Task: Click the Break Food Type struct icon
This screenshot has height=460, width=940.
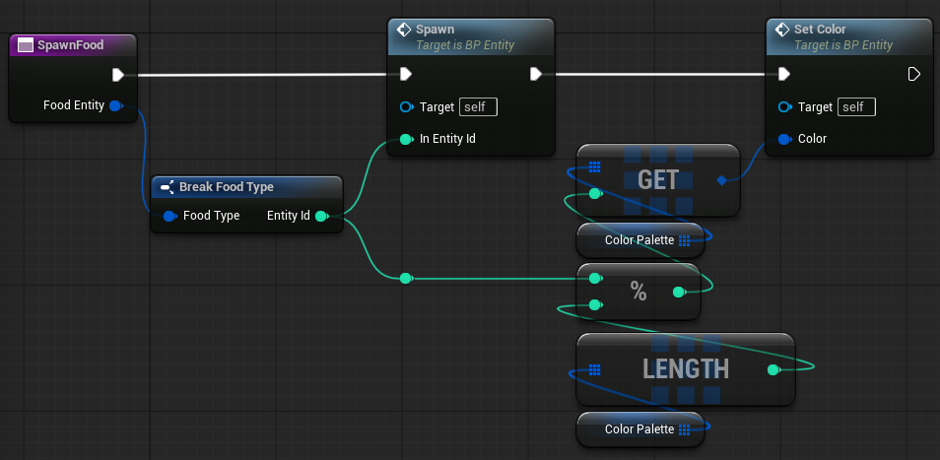Action: tap(167, 187)
